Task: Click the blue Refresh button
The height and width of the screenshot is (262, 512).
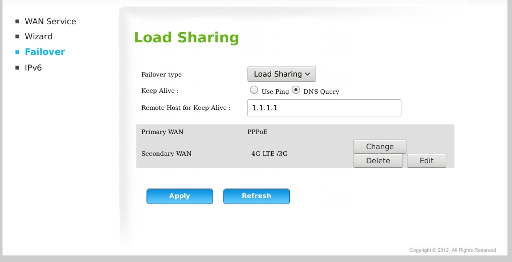Action: point(257,196)
